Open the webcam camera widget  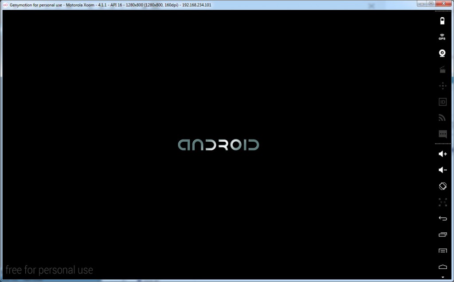click(442, 53)
